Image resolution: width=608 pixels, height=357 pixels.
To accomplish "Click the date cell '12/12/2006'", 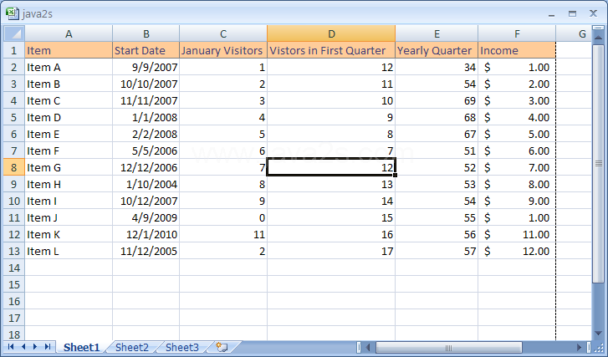I will [x=146, y=167].
